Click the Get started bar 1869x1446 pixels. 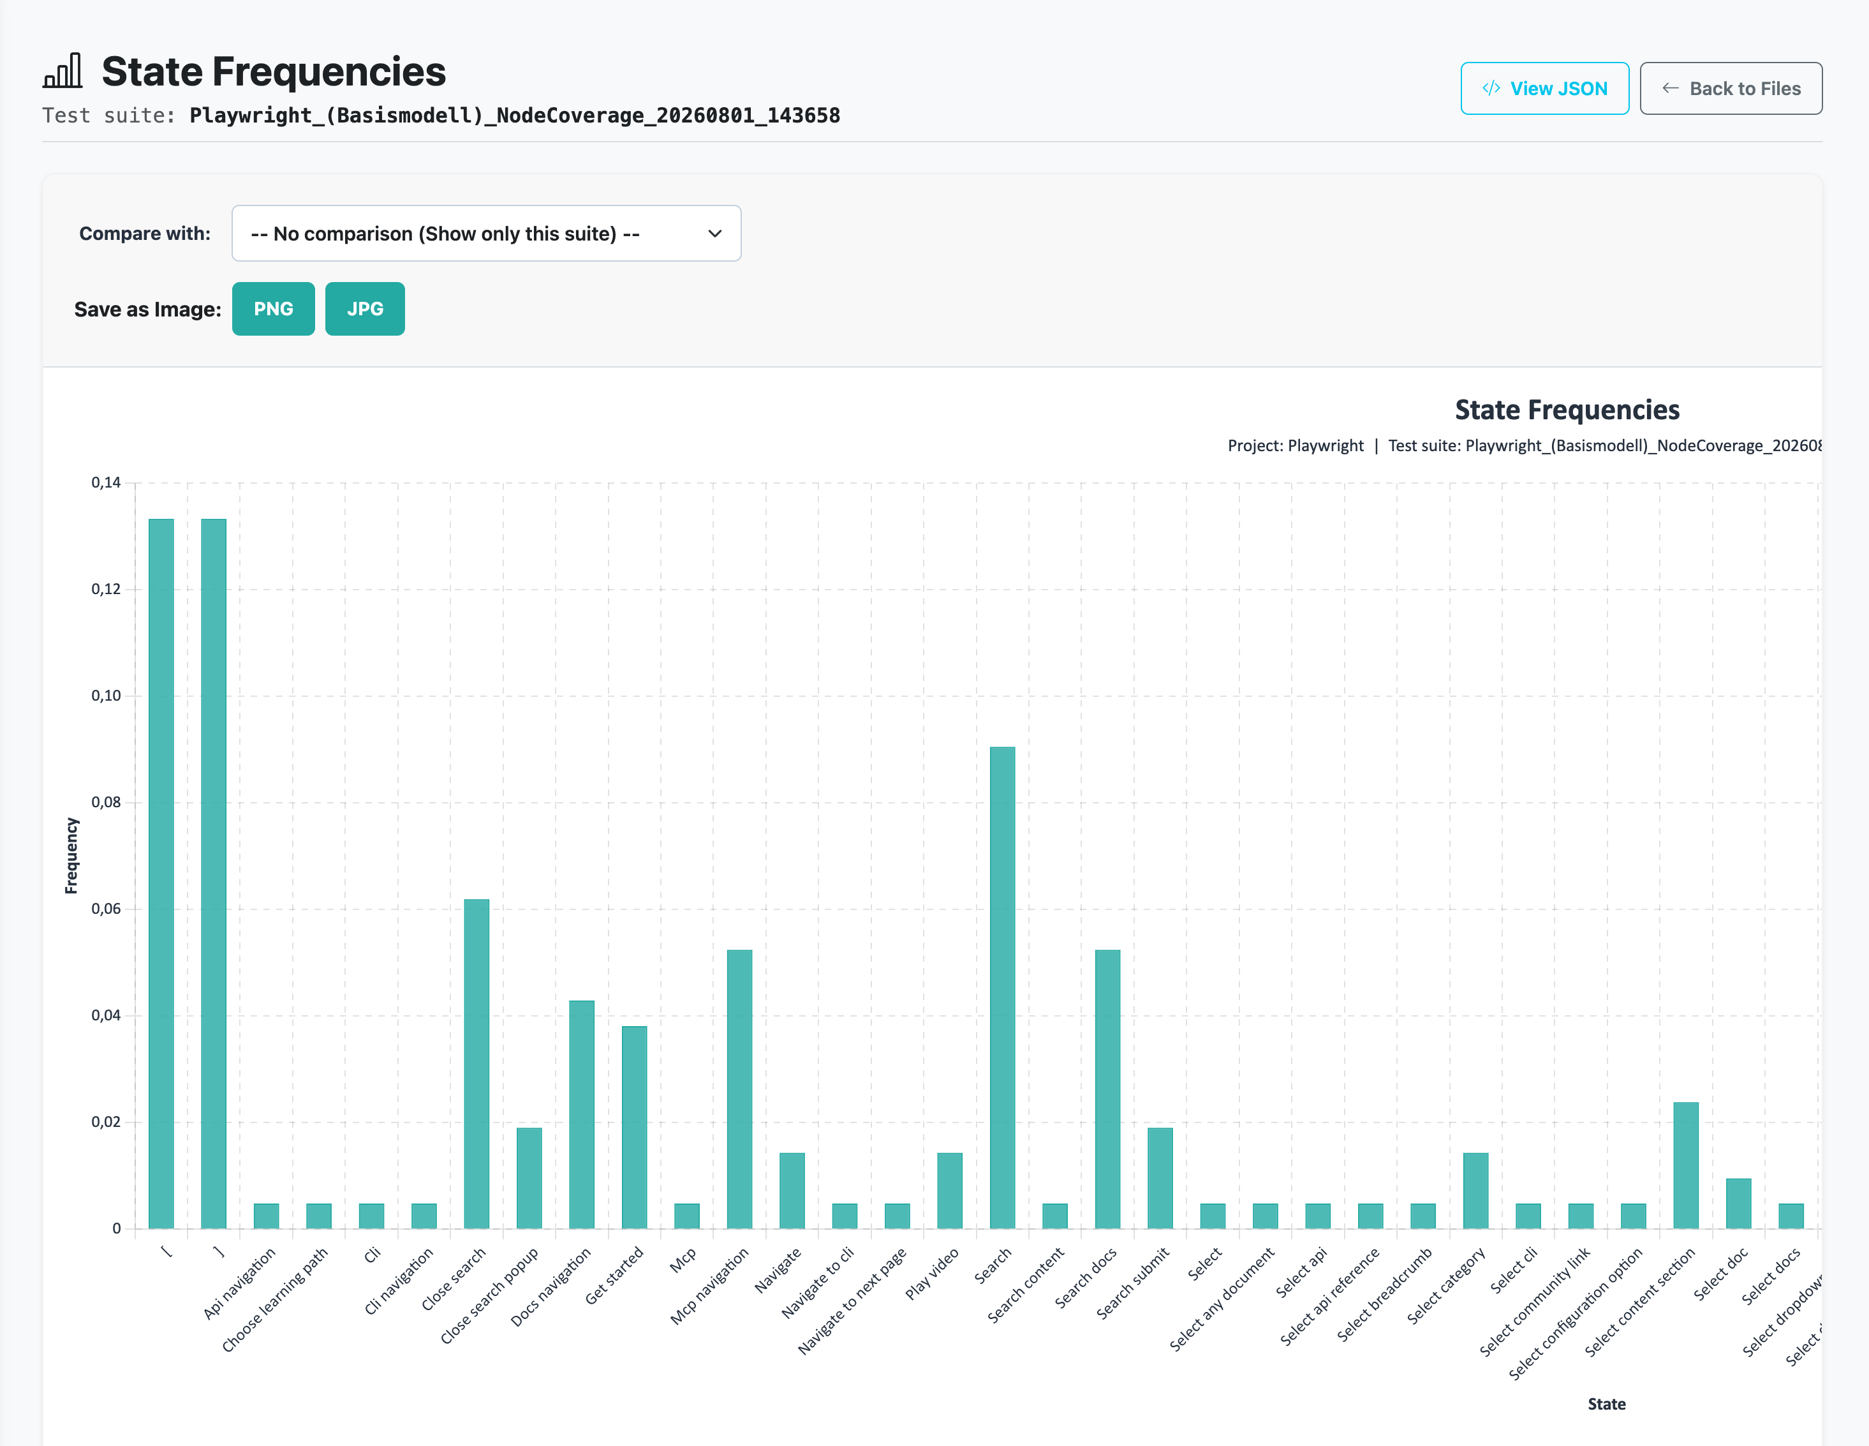(634, 1127)
